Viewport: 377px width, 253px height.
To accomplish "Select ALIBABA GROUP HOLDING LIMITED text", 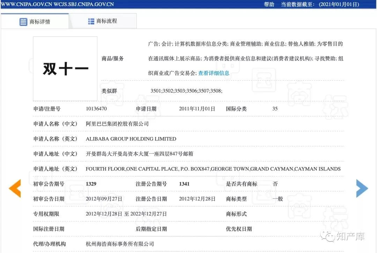I will click(131, 139).
